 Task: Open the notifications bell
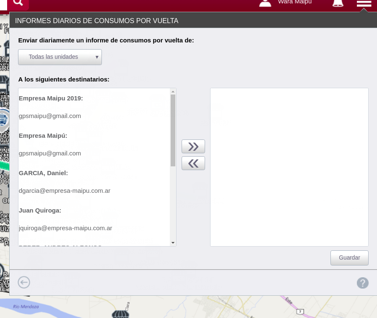[x=338, y=3]
